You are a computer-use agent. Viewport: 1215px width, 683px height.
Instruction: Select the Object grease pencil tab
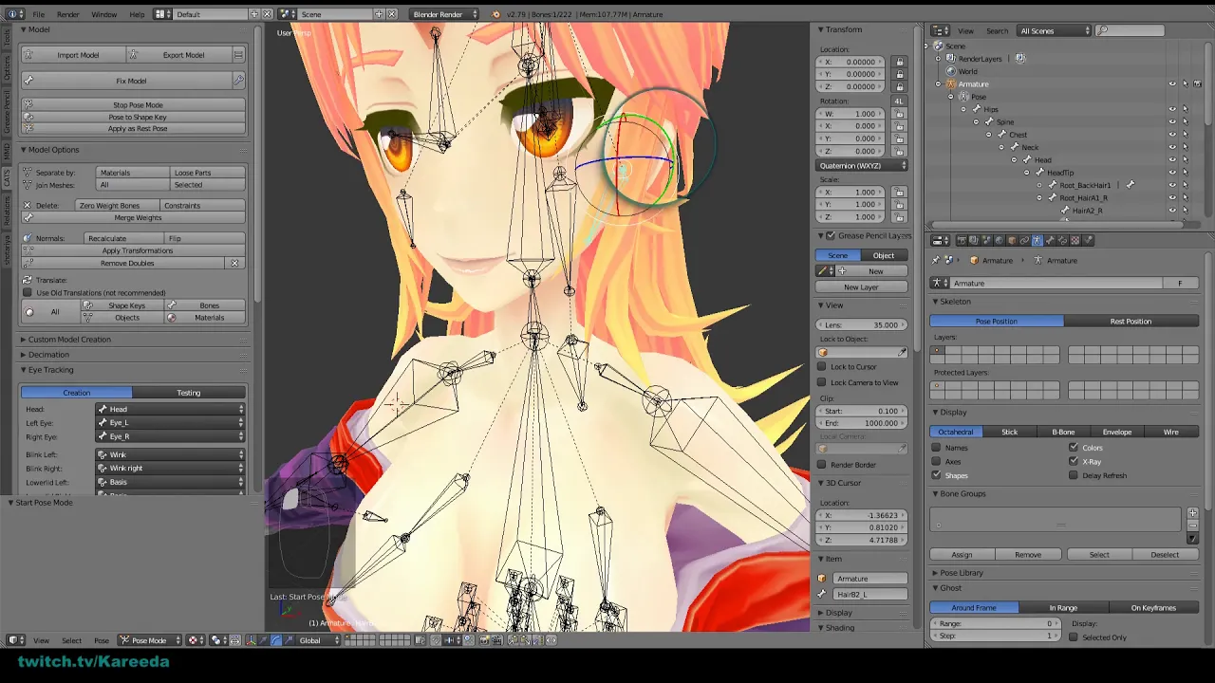884,255
